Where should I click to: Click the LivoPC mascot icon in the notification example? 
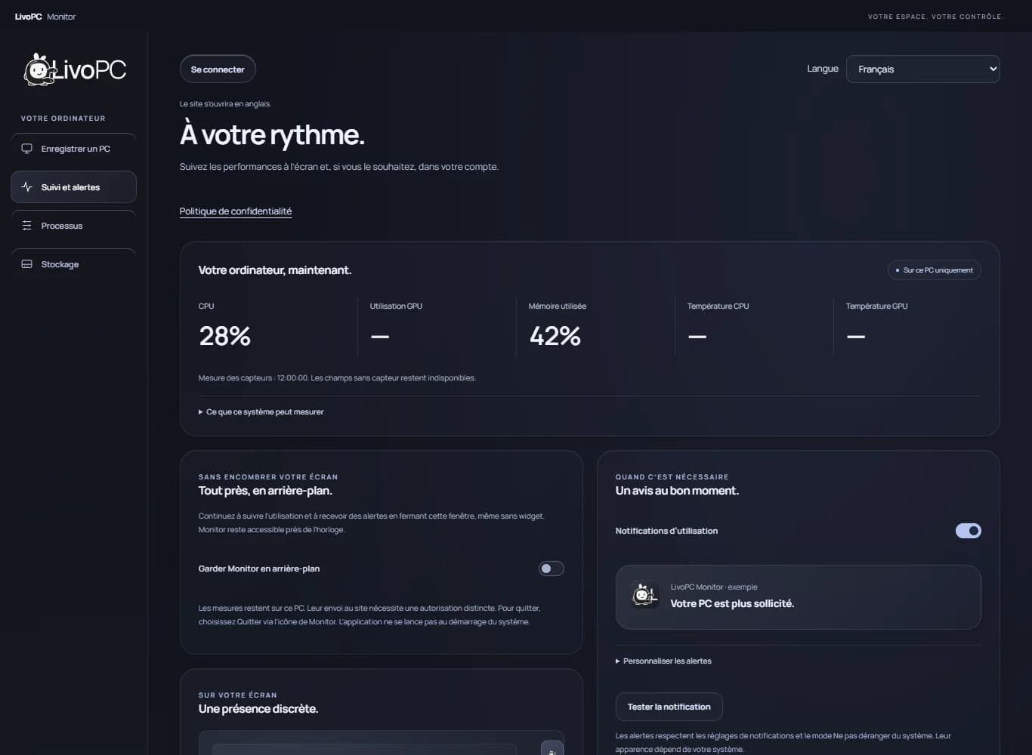coord(644,596)
